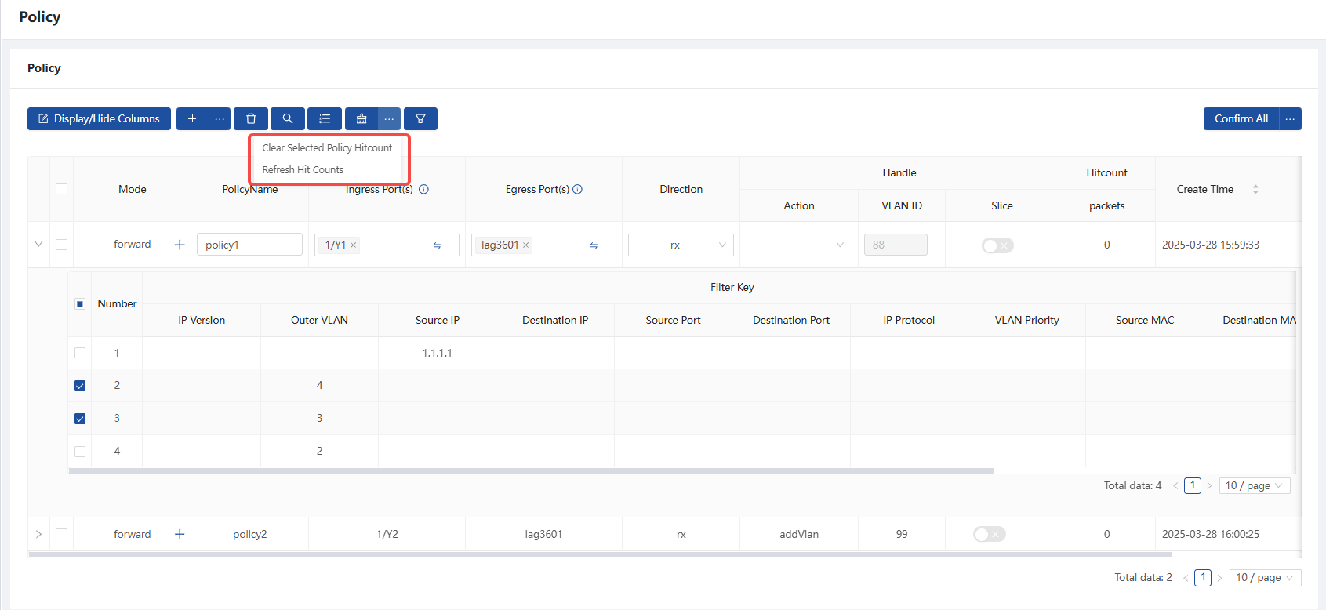Go to next page in the policy table pagination
The image size is (1326, 610).
1219,578
